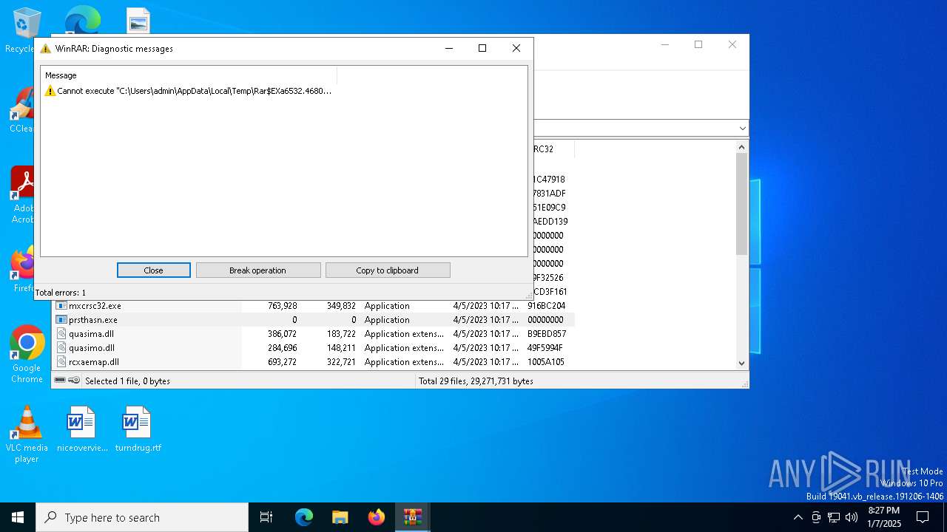Open niceovervie... Word document on desktop

(81, 429)
